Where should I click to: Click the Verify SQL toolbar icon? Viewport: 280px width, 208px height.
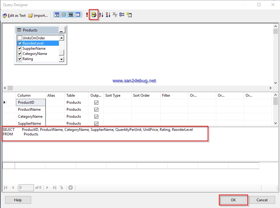94,15
